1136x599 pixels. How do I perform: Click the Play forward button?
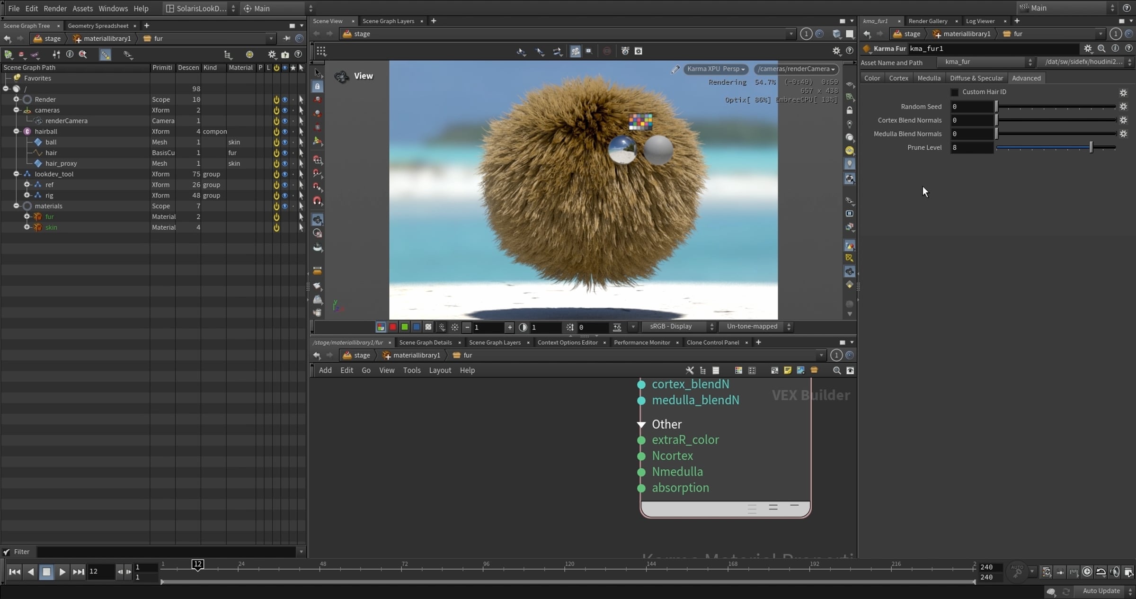62,572
